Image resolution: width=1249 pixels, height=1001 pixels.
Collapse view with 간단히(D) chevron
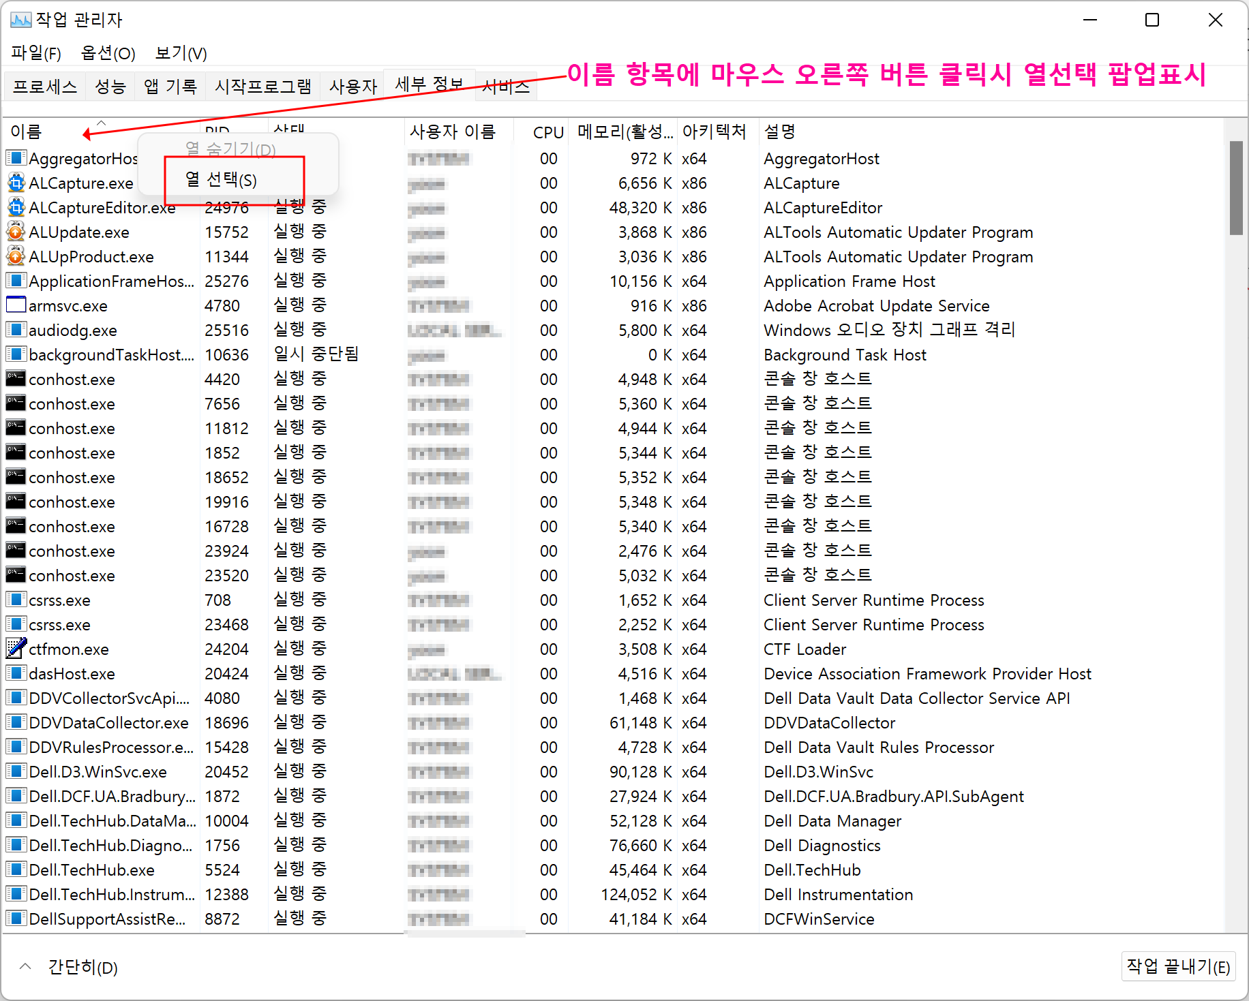pyautogui.click(x=25, y=967)
